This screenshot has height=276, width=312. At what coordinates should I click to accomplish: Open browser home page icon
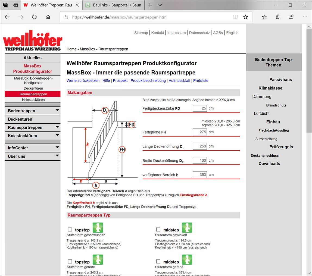pyautogui.click(x=48, y=17)
